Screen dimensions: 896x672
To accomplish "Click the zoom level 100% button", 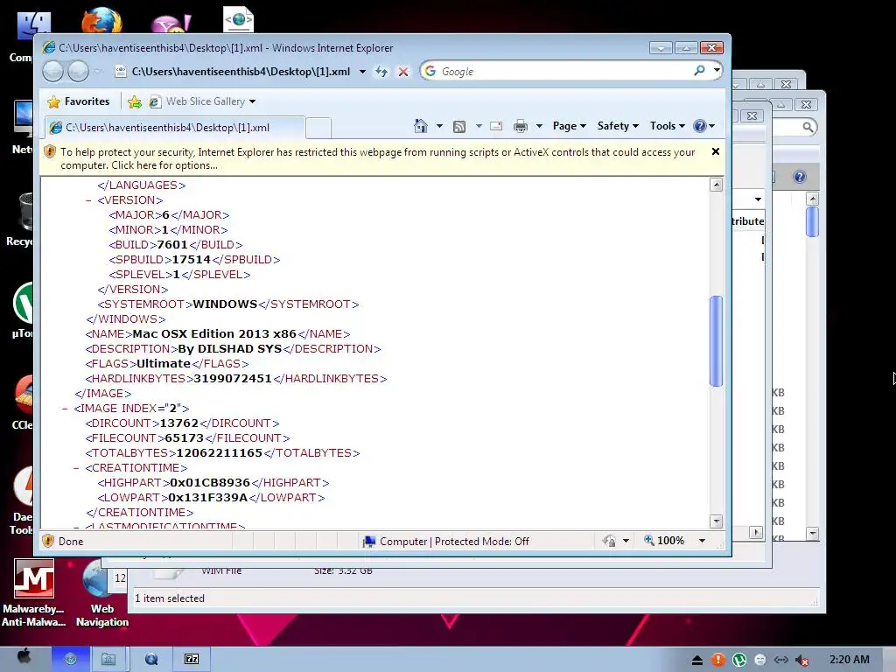I will (x=664, y=541).
